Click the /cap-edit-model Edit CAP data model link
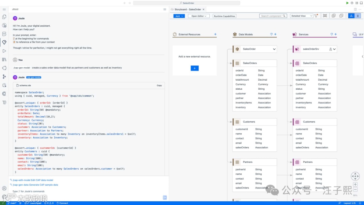This screenshot has width=364, height=205. 33,180
